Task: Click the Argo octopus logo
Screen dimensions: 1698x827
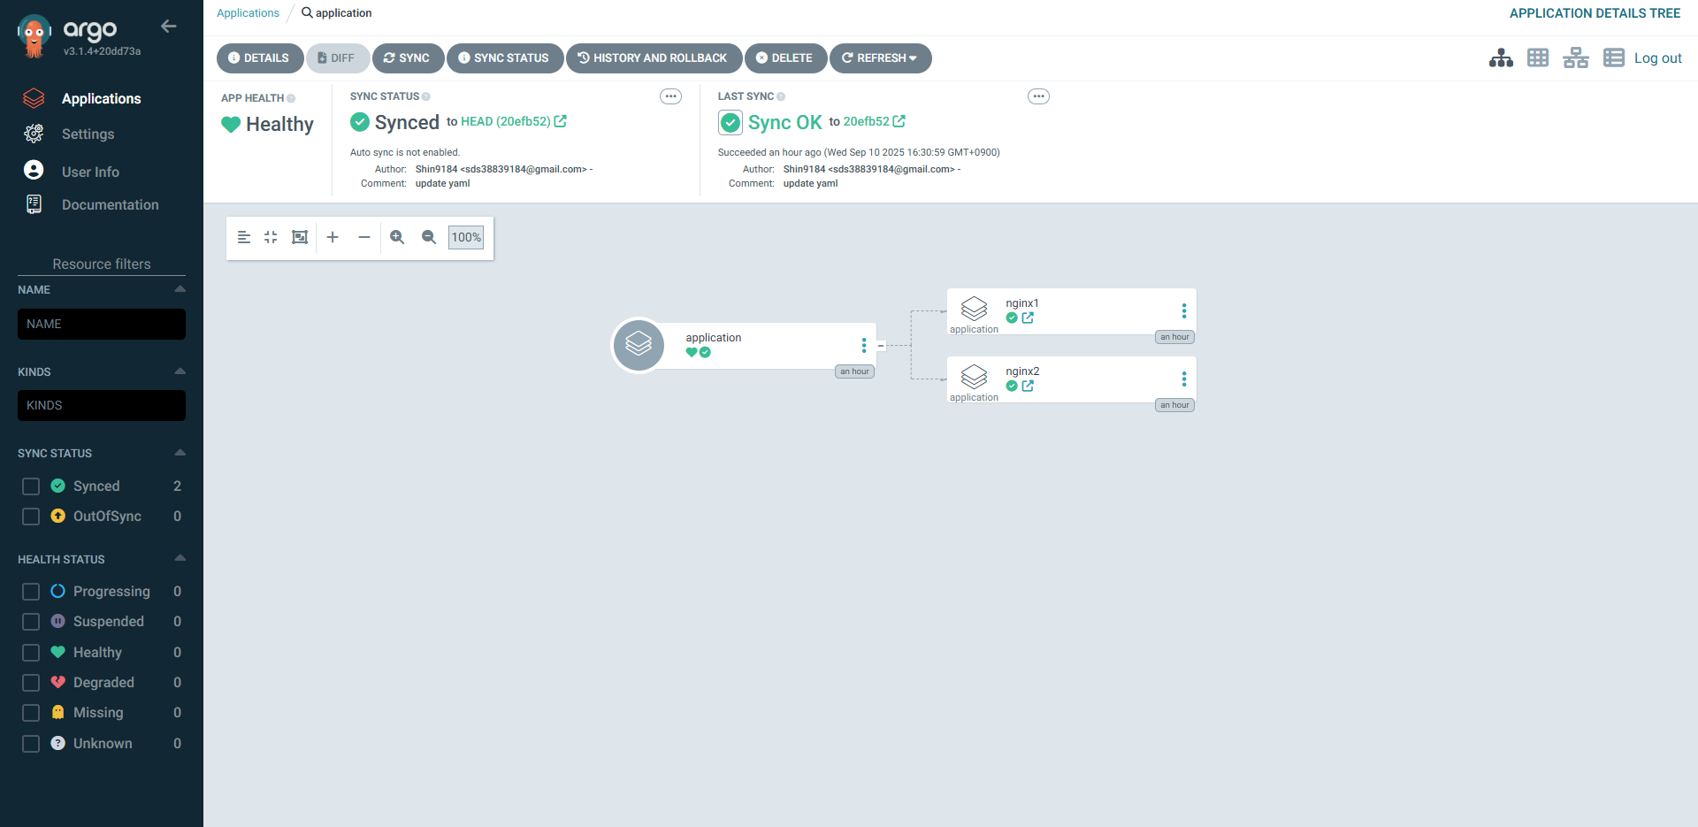Action: click(x=34, y=36)
